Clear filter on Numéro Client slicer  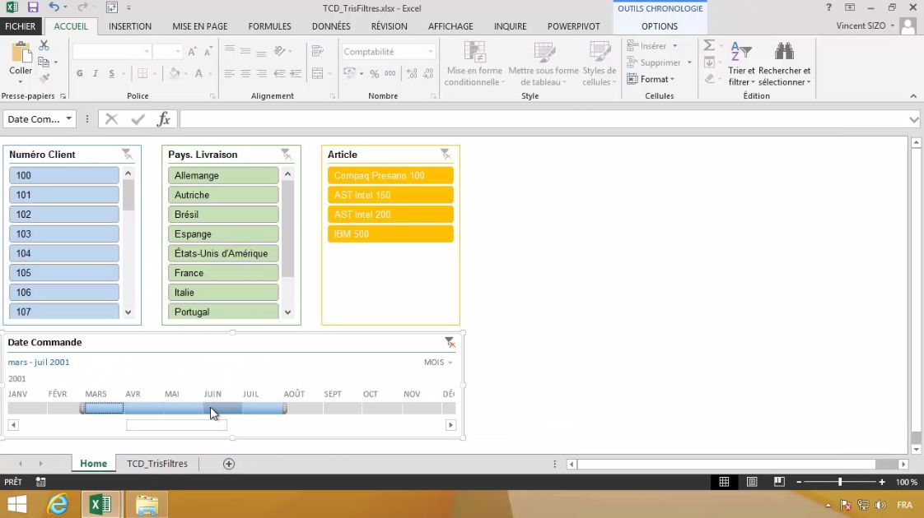[x=127, y=154]
